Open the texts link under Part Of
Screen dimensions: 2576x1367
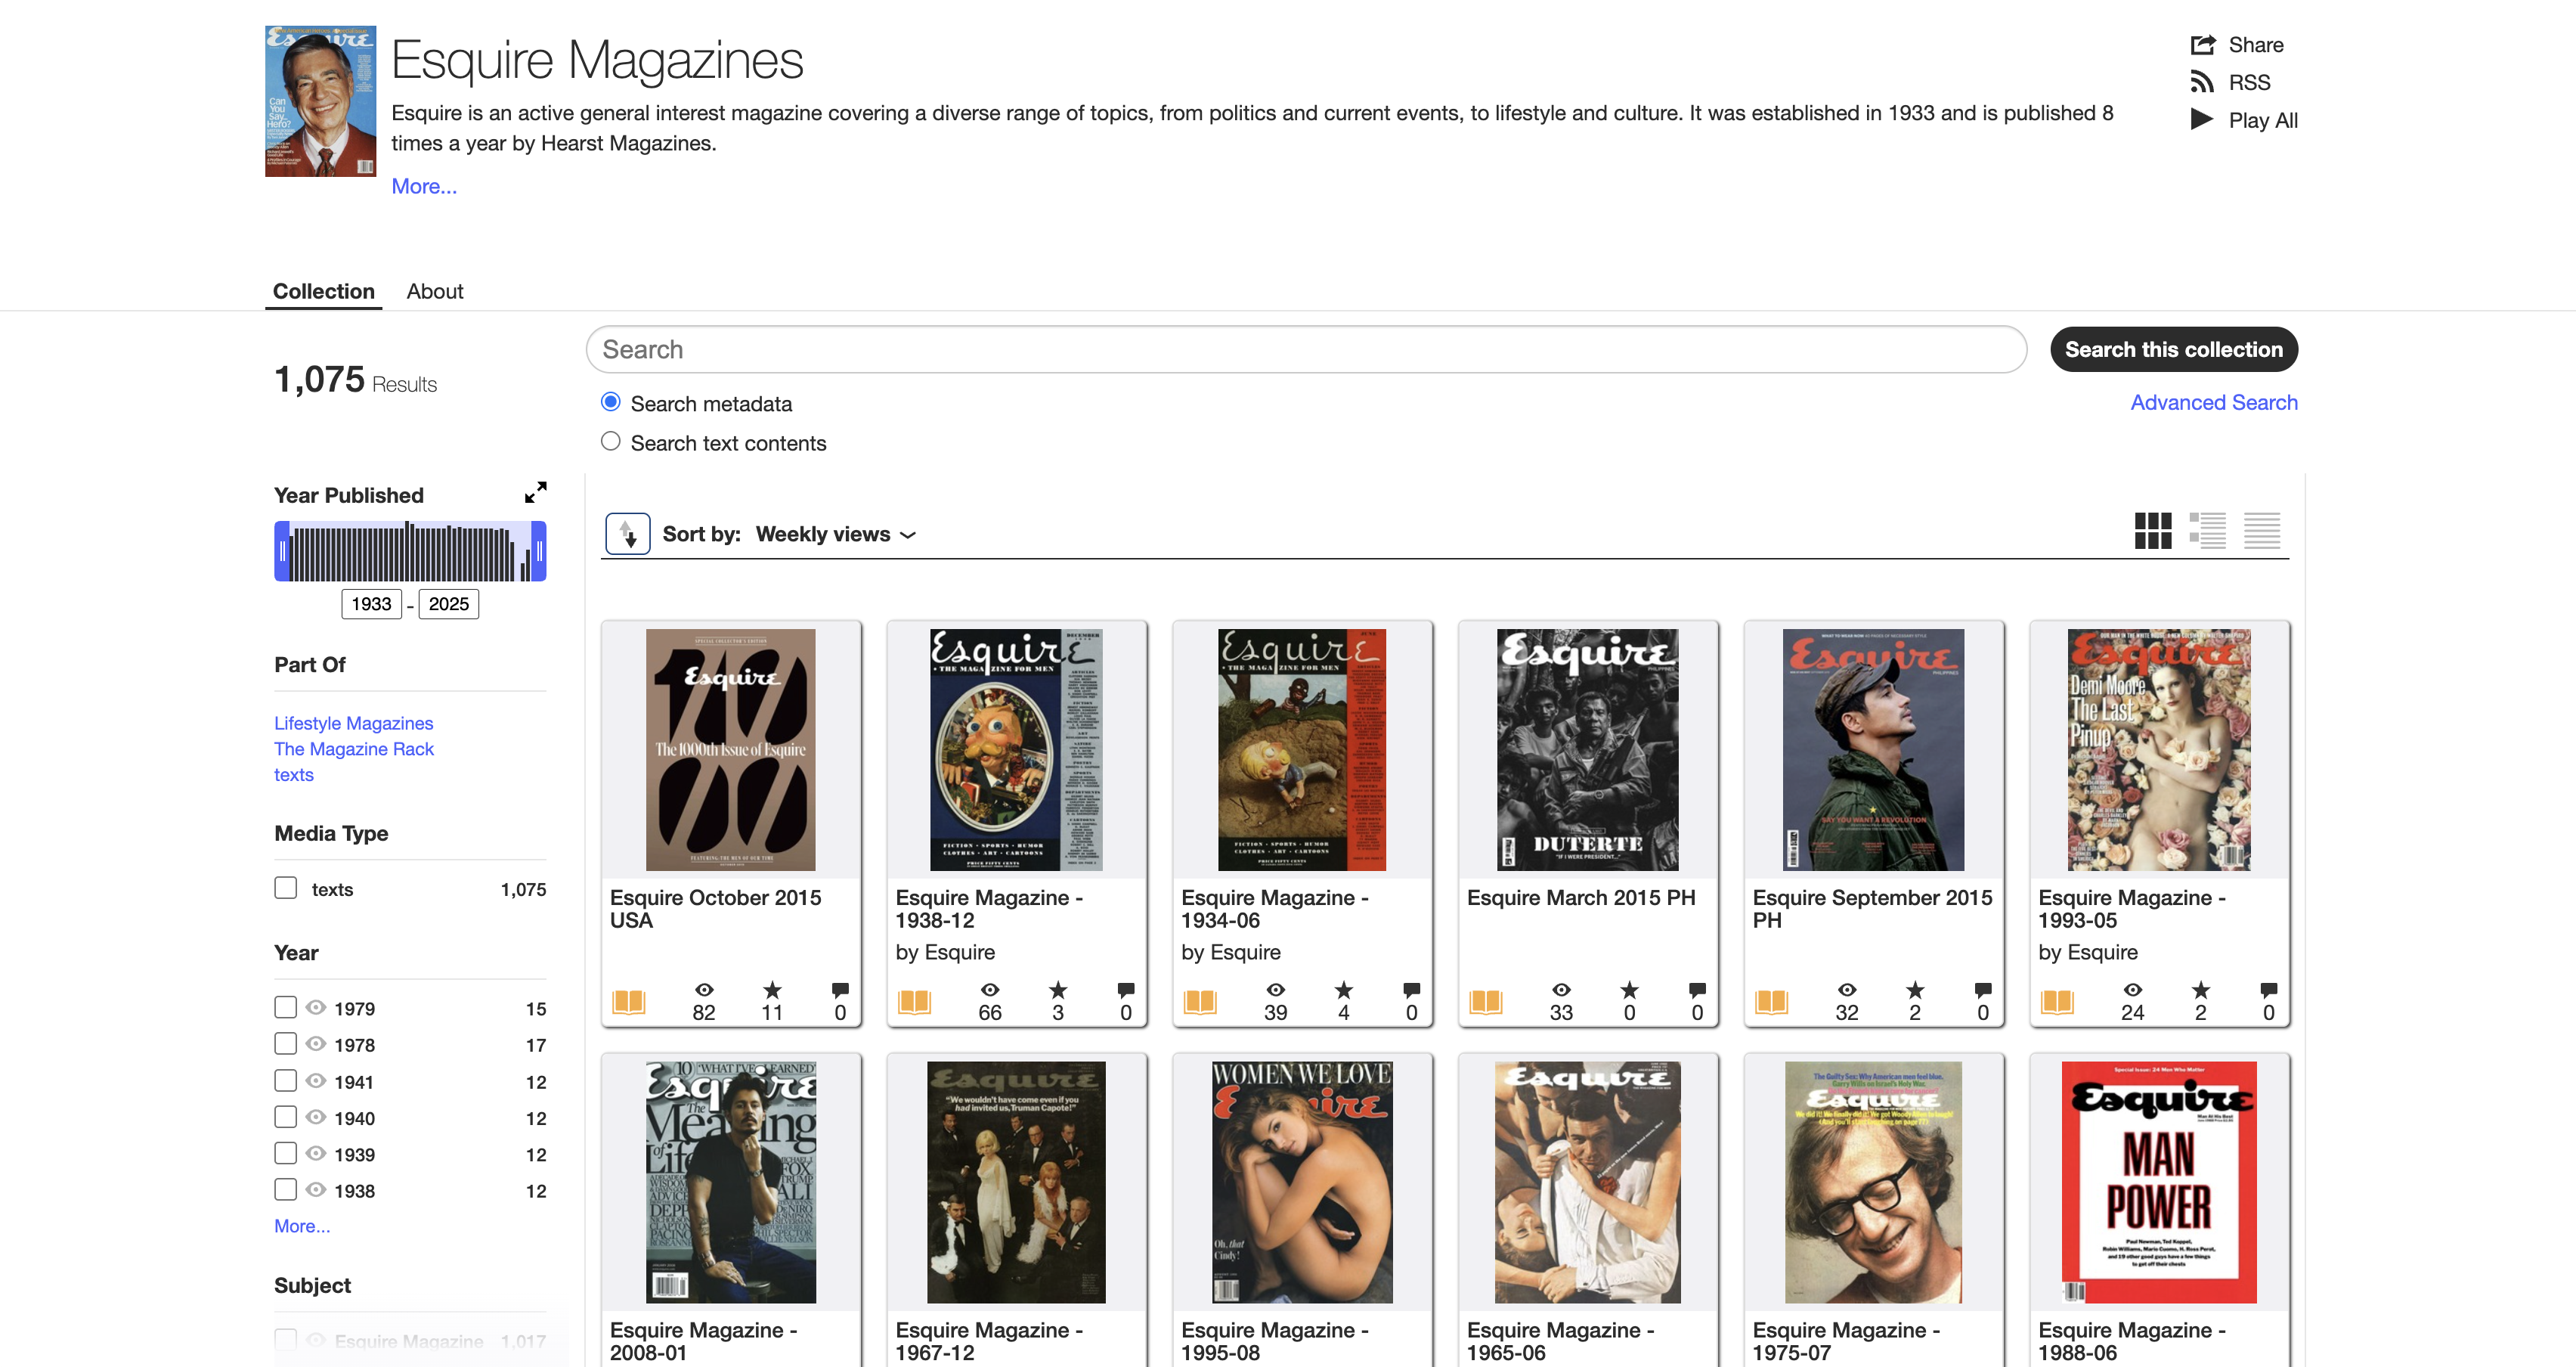click(294, 775)
